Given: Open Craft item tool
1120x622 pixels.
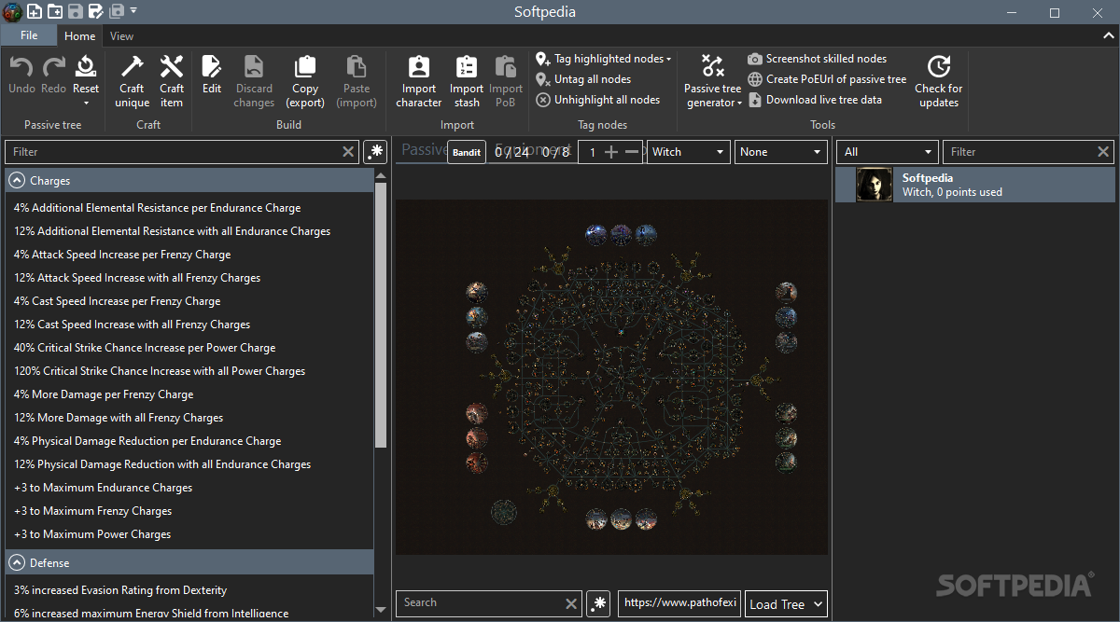Looking at the screenshot, I should (x=172, y=81).
